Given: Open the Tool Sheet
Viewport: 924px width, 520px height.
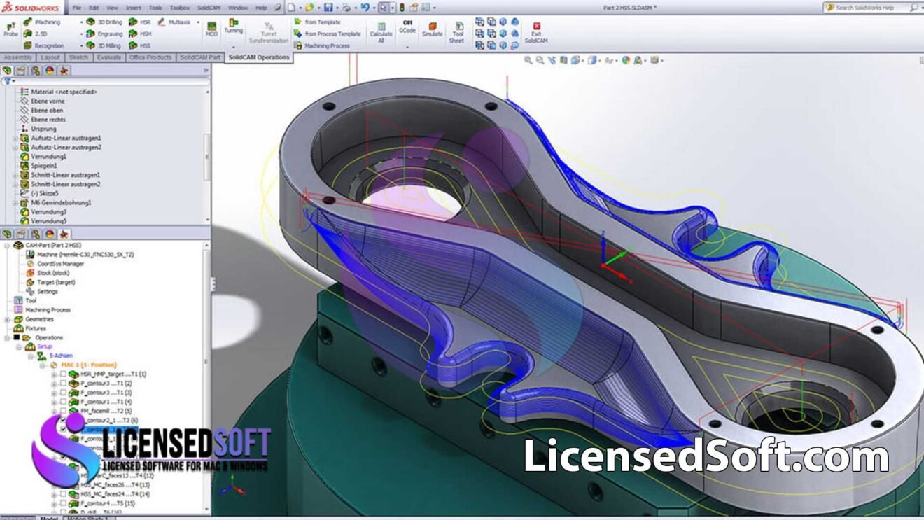Looking at the screenshot, I should pos(457,32).
